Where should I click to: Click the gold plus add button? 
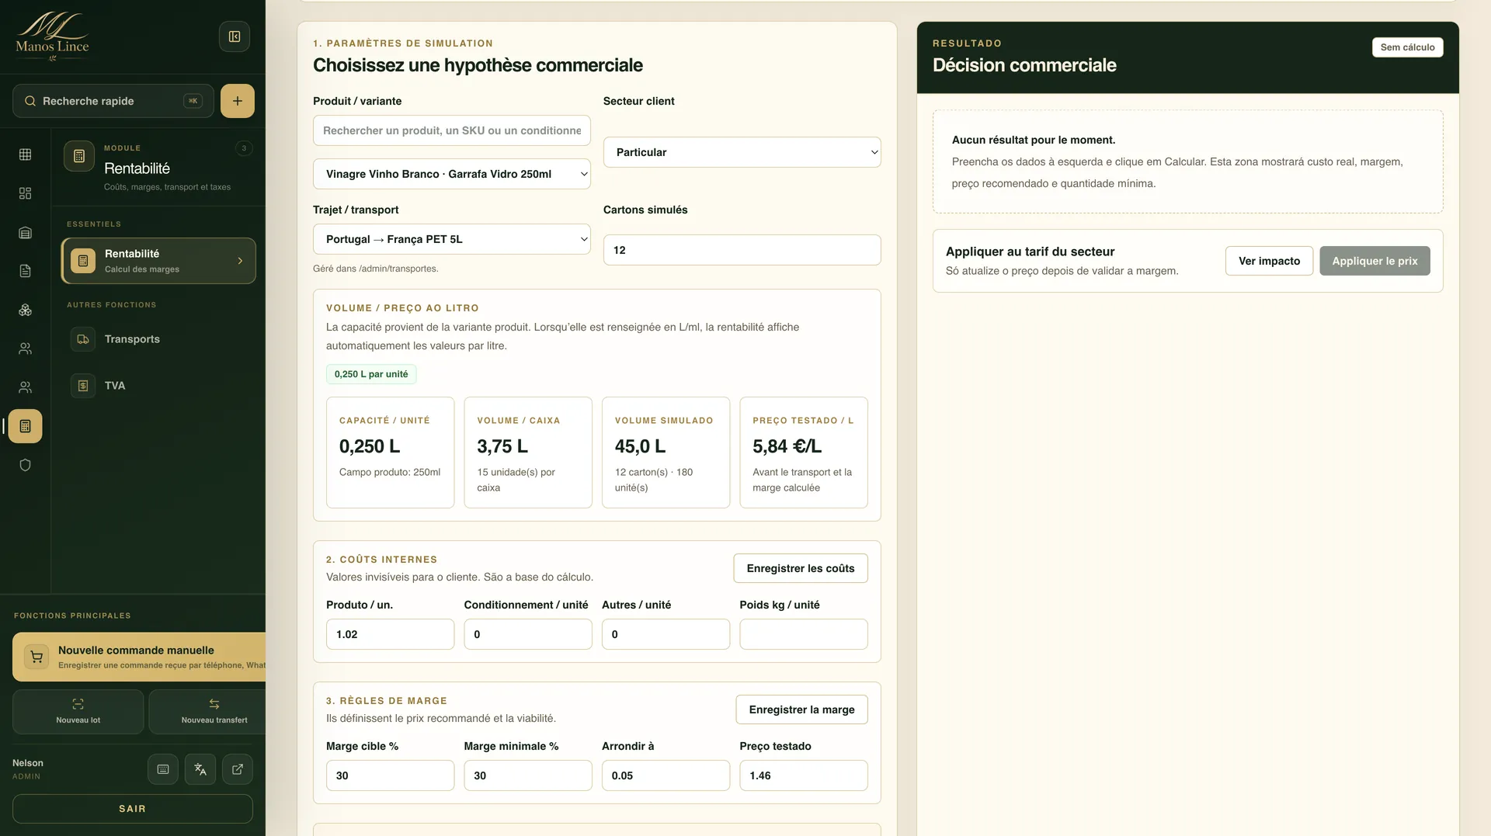point(238,101)
